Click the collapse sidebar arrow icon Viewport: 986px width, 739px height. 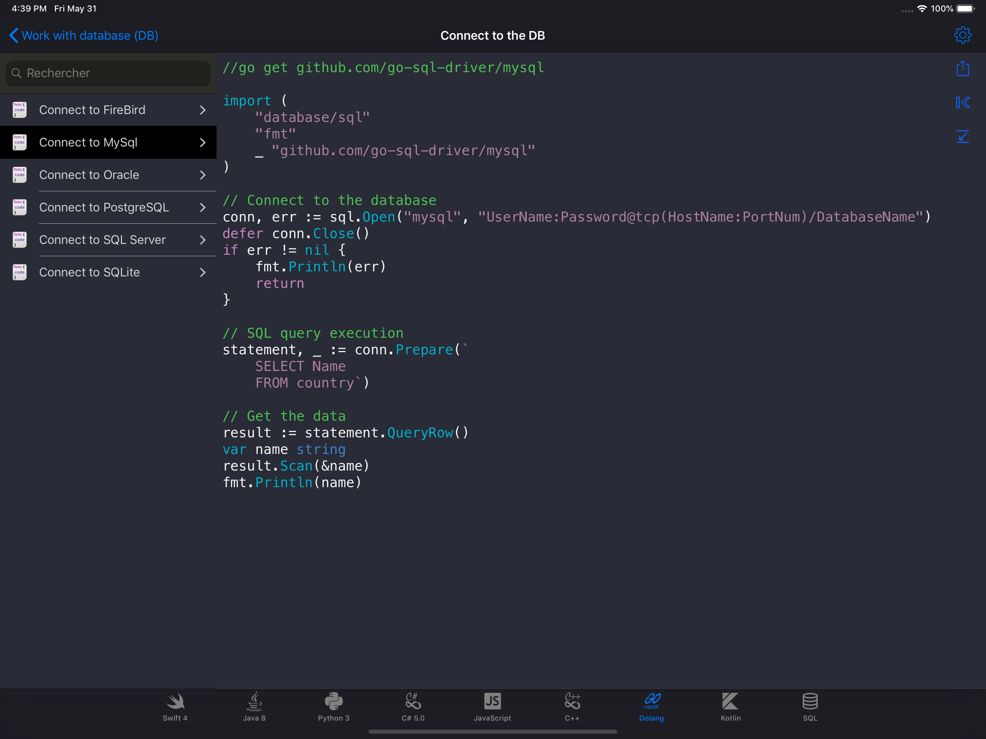tap(963, 102)
